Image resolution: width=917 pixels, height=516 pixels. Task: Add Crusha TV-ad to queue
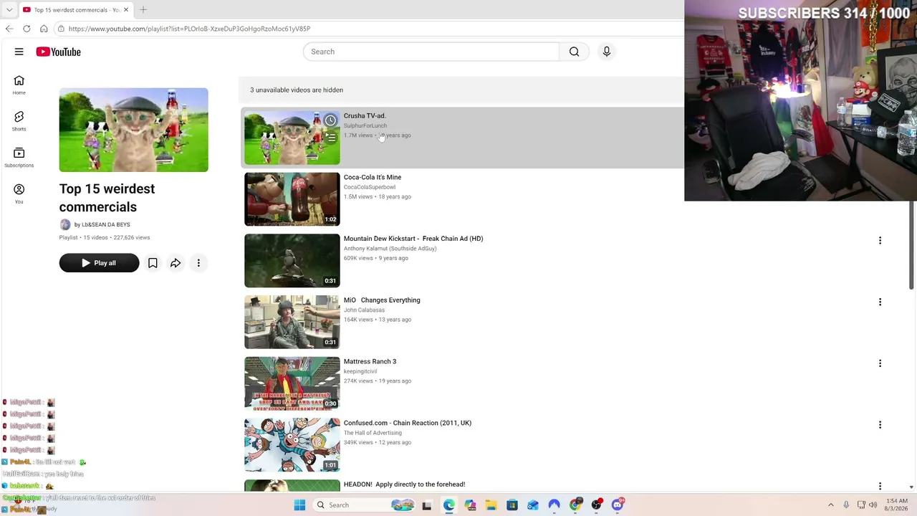tap(330, 138)
